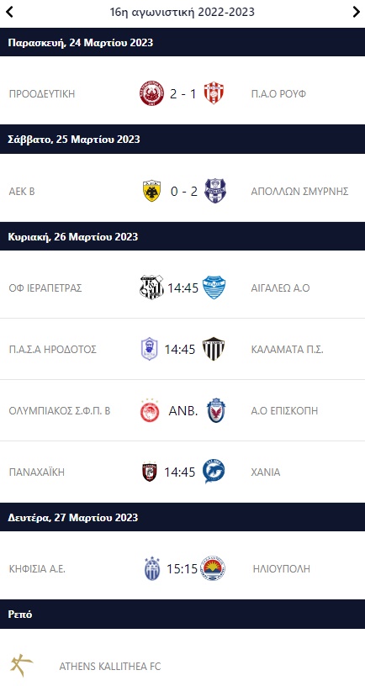Screen dimensions: 365x686
Task: Go to previous matchday with left arrow
Action: 9,12
